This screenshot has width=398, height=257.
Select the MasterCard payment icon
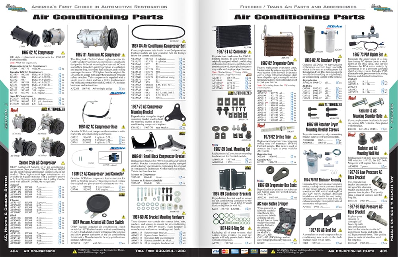[x=224, y=251]
